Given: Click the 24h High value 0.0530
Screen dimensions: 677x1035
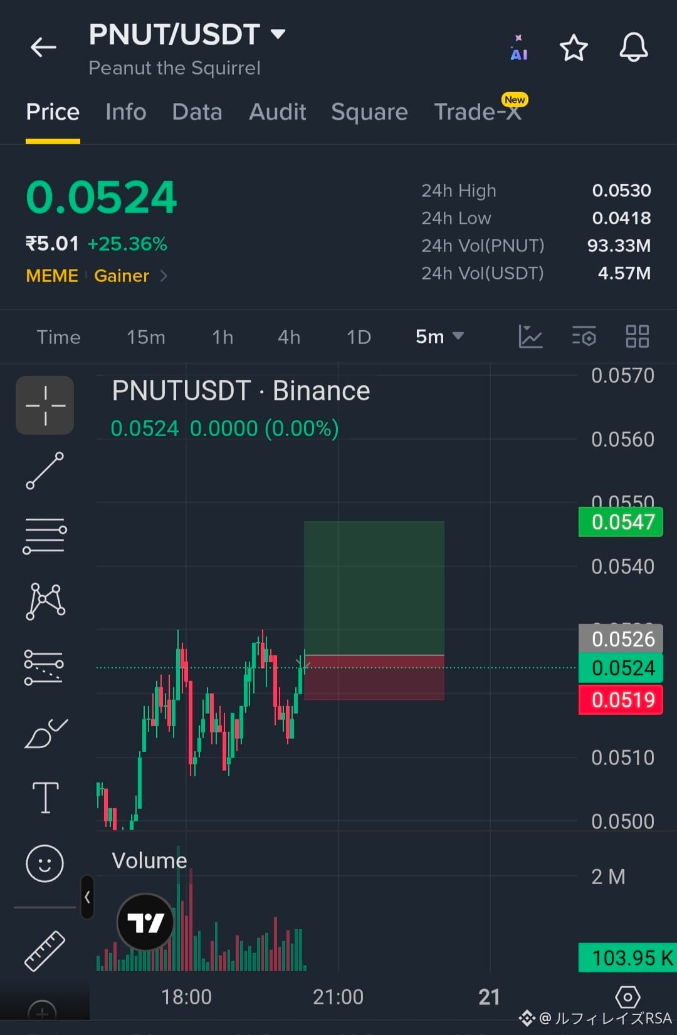Looking at the screenshot, I should point(621,190).
